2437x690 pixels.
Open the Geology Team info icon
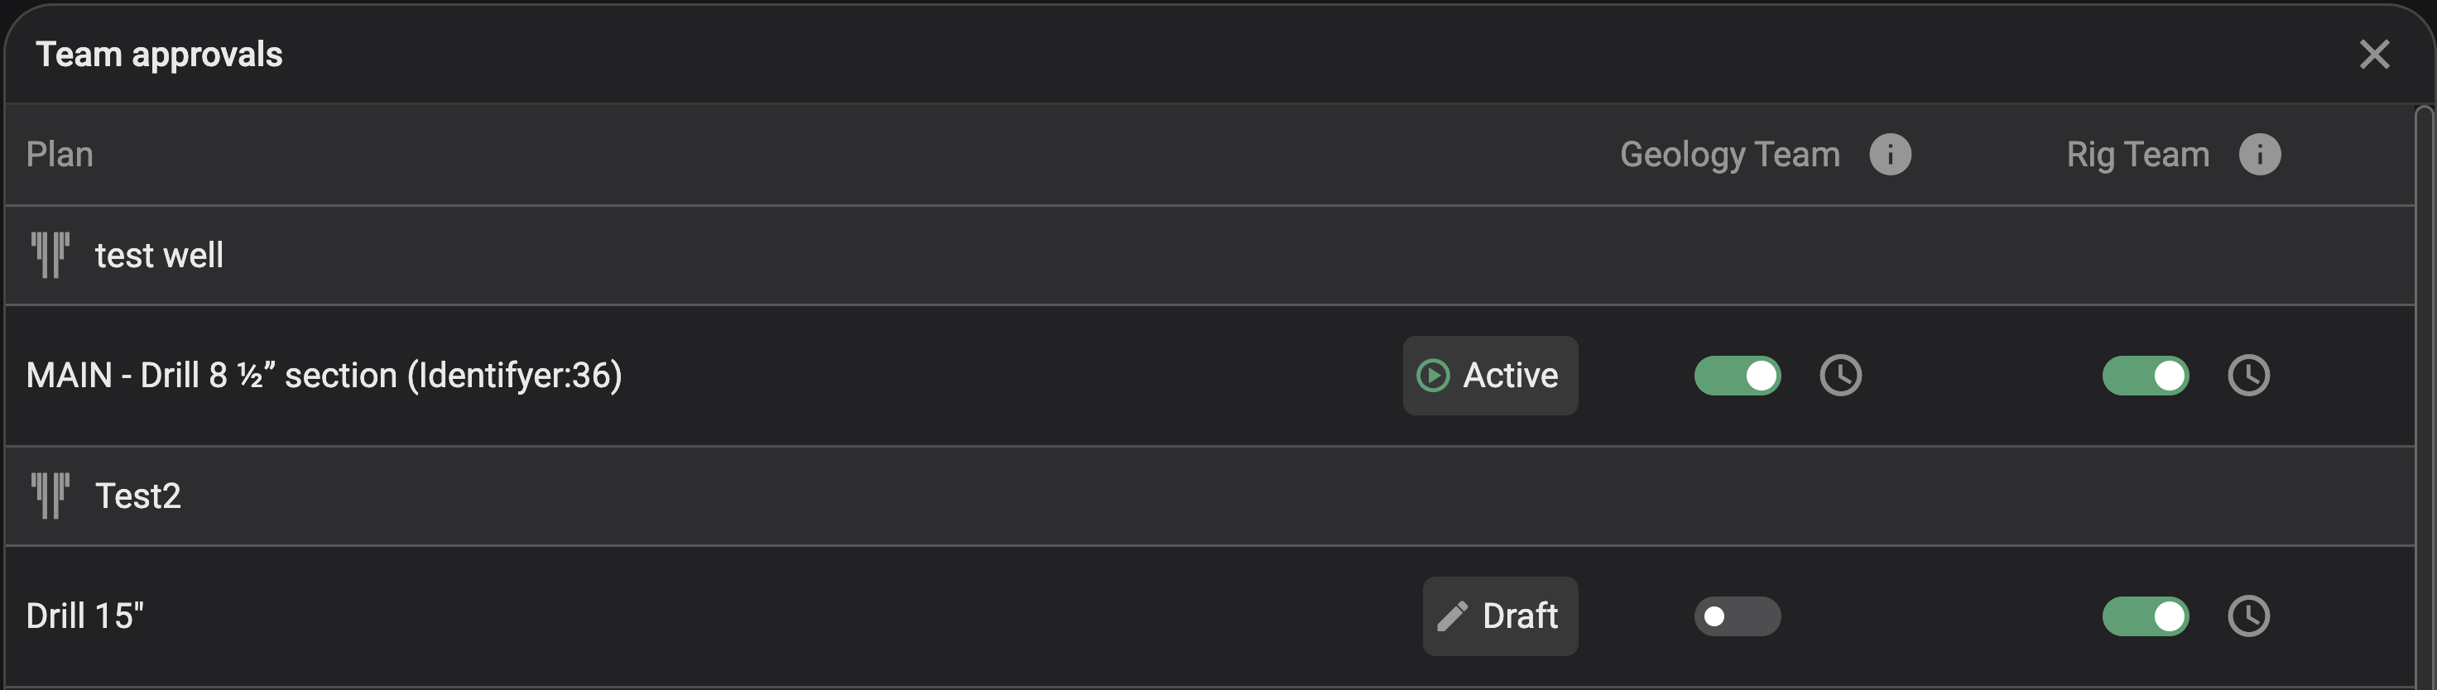pos(1890,154)
